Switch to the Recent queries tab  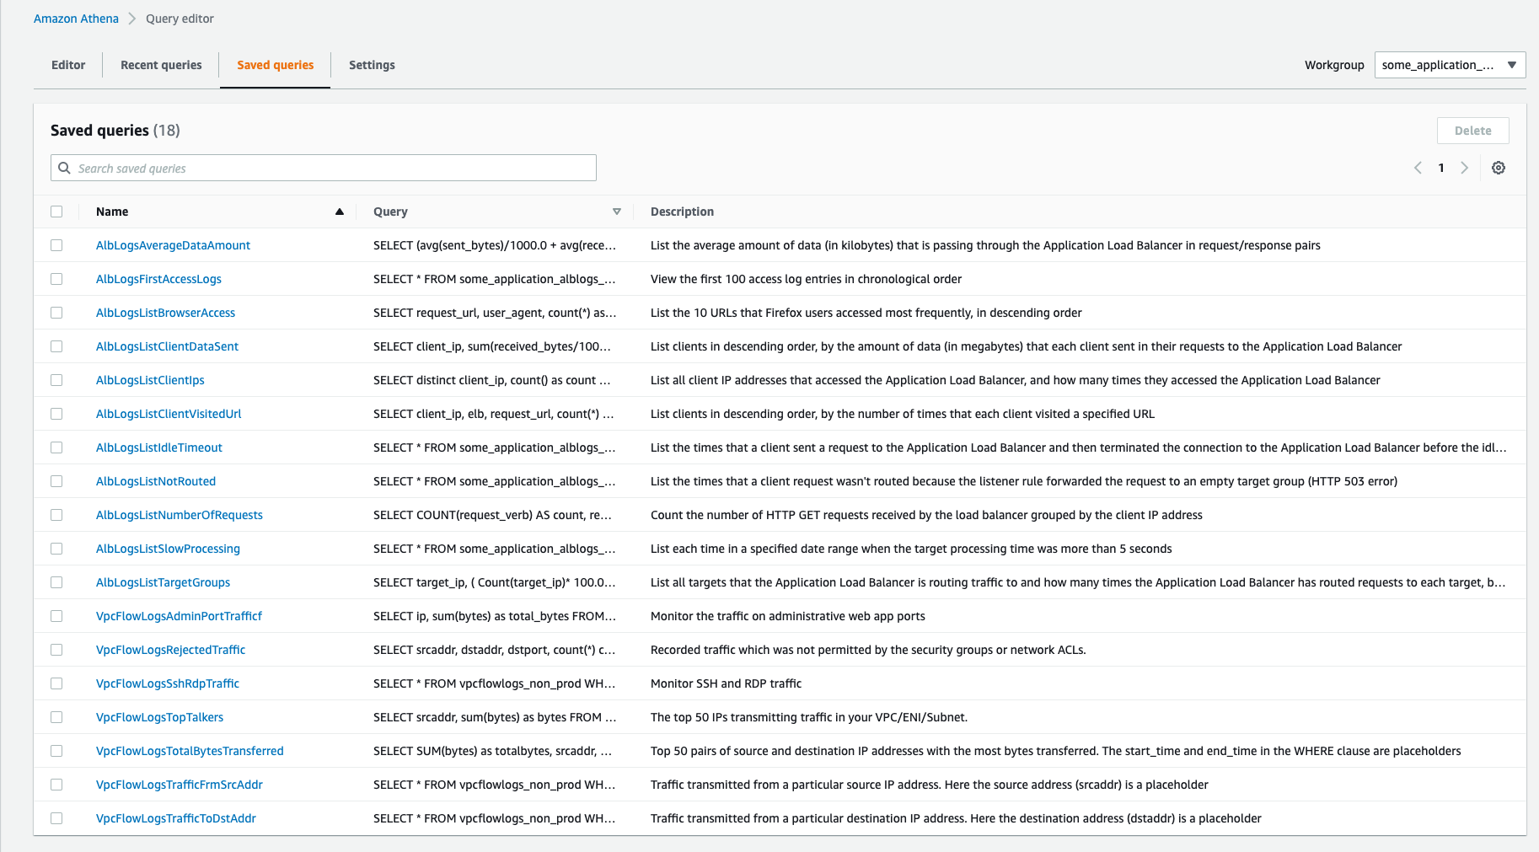click(161, 65)
